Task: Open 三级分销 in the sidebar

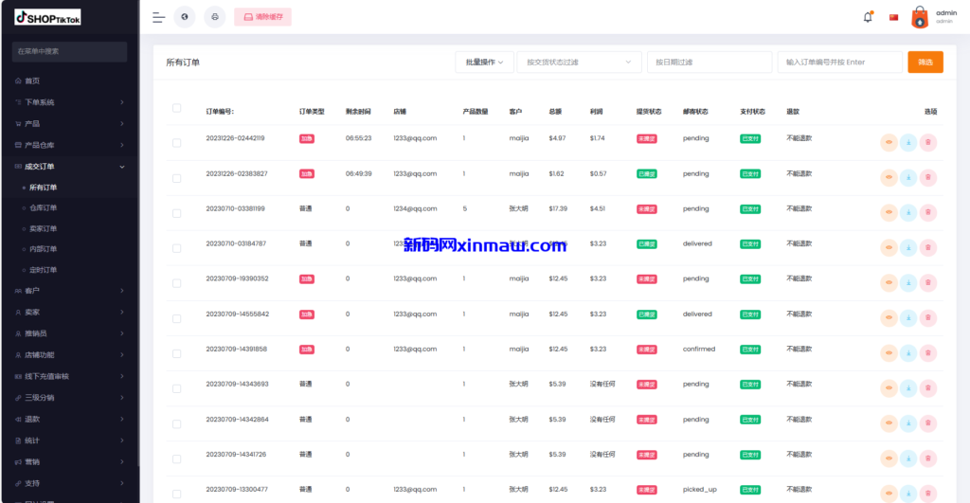Action: (x=69, y=398)
